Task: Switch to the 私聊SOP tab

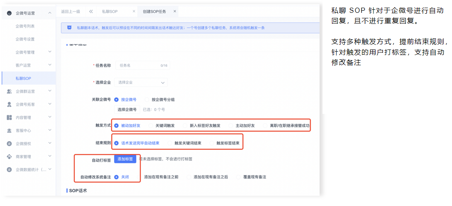Action: point(110,12)
